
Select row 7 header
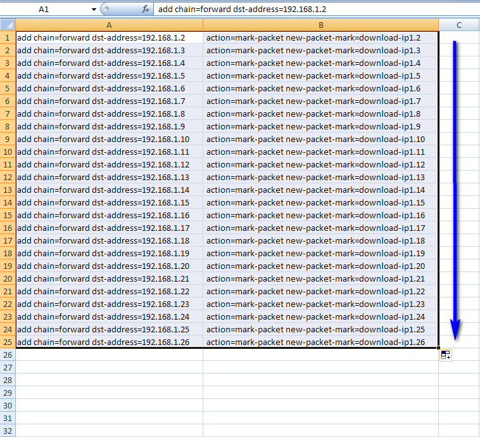click(8, 114)
